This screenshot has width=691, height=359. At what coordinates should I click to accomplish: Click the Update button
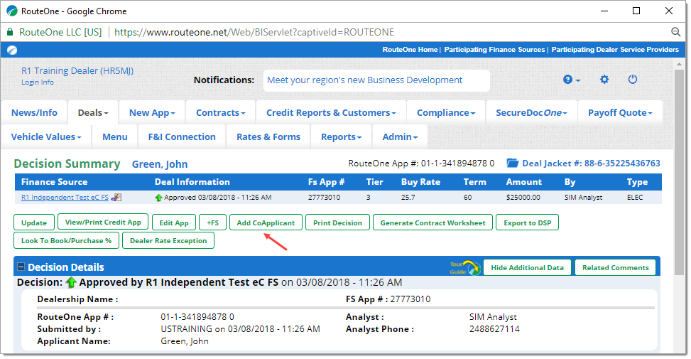tap(34, 223)
